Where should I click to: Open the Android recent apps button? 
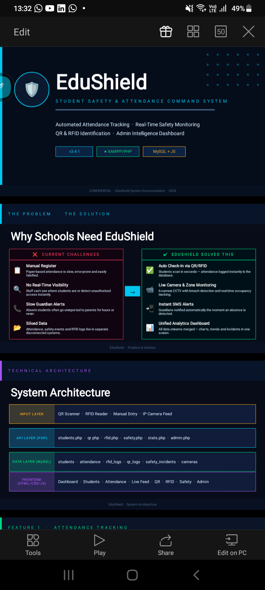(69, 575)
